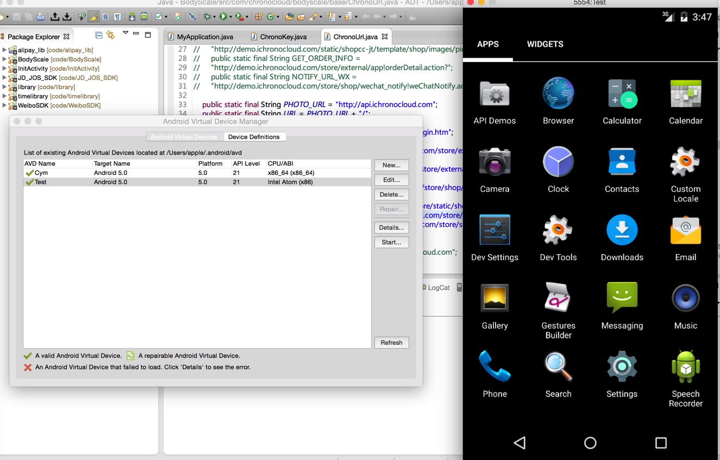Select the library project in Package Explorer
Viewport: 720px width, 460px height.
[x=41, y=87]
